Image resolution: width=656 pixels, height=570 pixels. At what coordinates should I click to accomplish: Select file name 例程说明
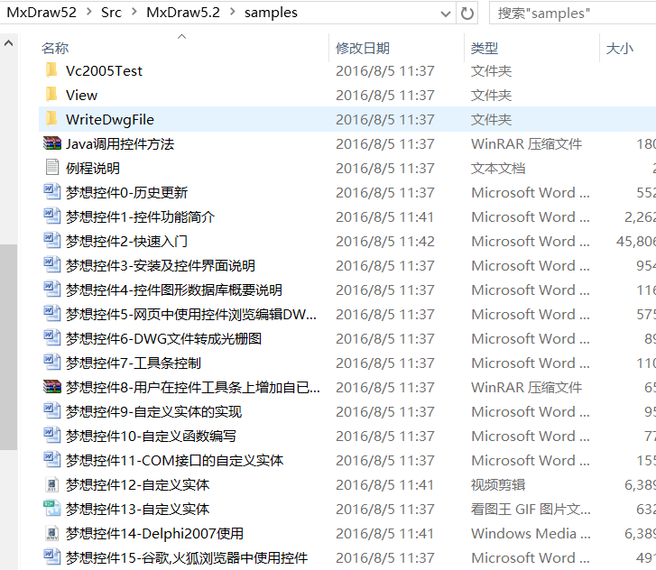(x=92, y=168)
